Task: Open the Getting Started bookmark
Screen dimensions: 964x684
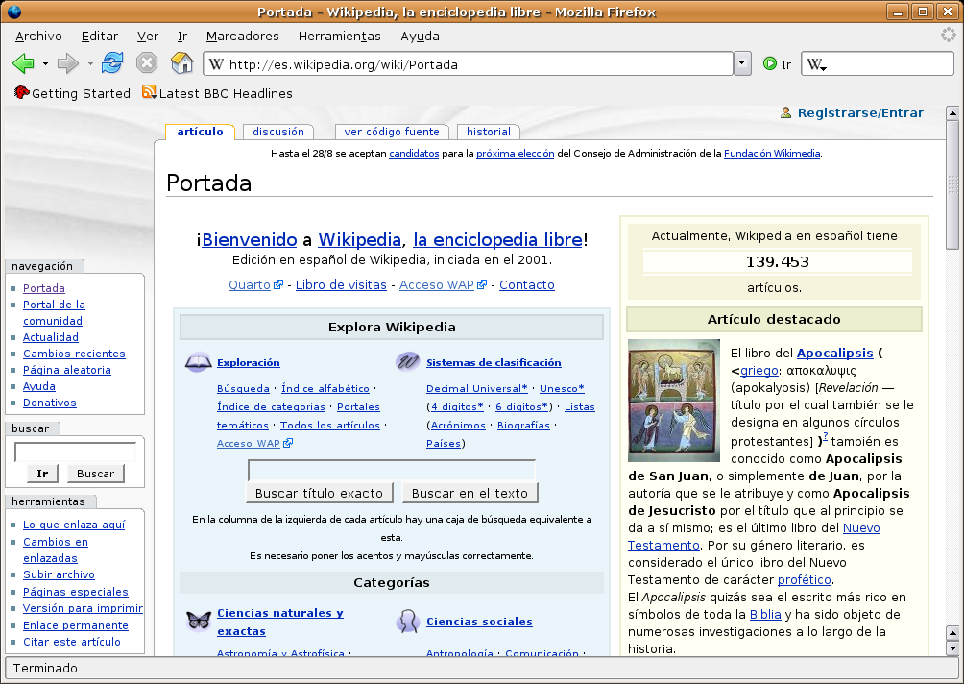Action: pos(73,93)
